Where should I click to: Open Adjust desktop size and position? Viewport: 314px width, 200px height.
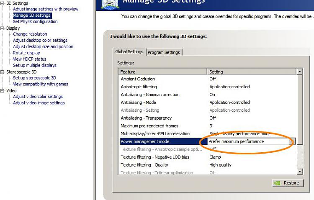pyautogui.click(x=43, y=46)
